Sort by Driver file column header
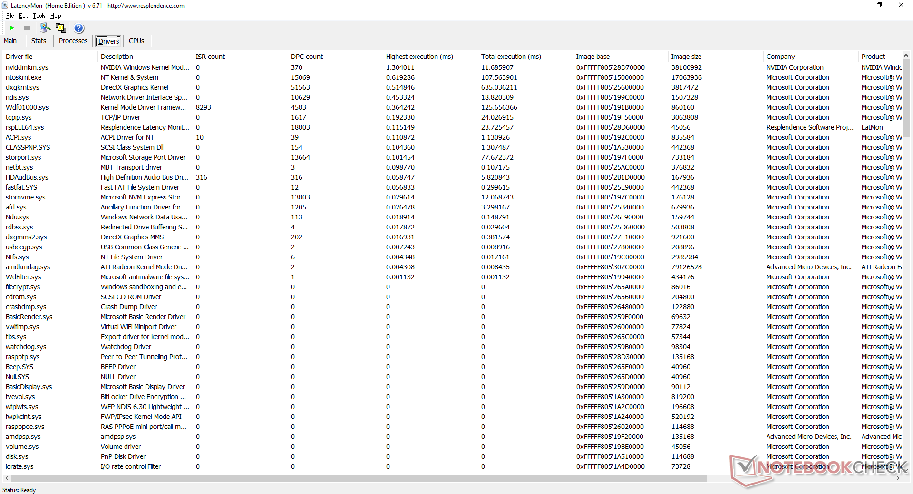Screen dimensions: 913x494 (x=50, y=57)
